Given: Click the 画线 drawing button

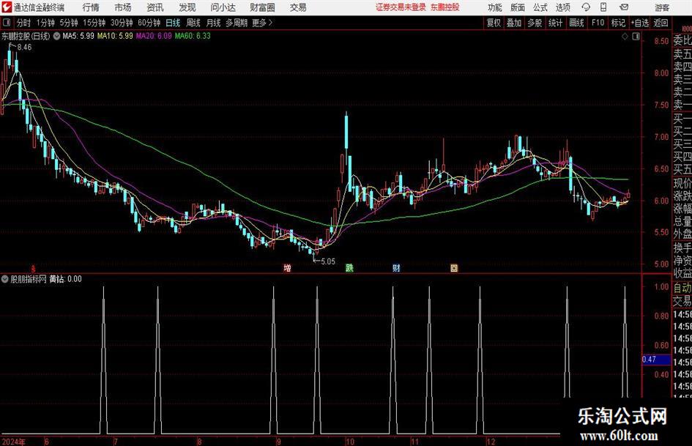Looking at the screenshot, I should pyautogui.click(x=576, y=23).
